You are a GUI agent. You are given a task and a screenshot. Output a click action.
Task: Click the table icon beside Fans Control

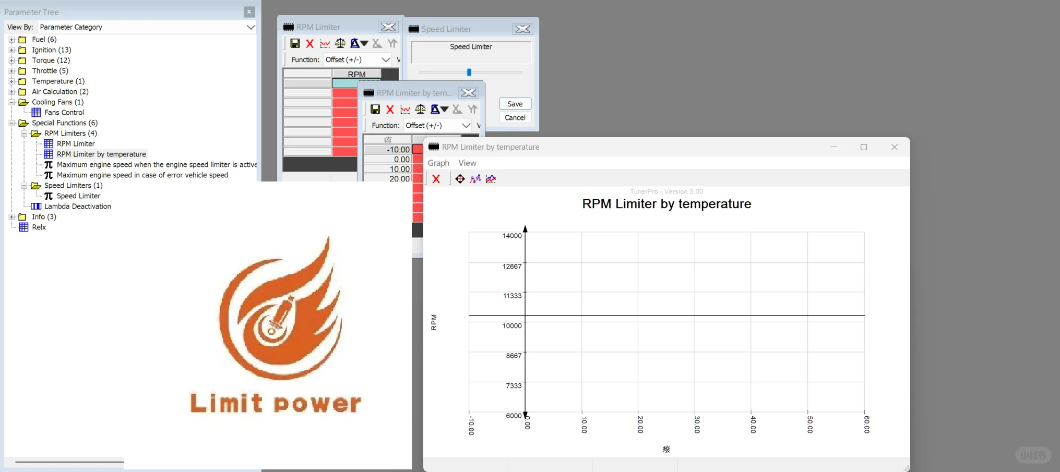[x=36, y=112]
